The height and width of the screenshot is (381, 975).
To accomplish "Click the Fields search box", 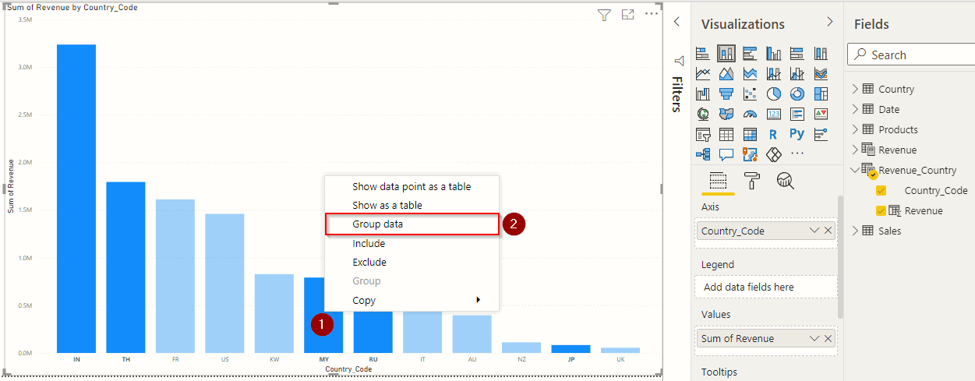I will 910,55.
